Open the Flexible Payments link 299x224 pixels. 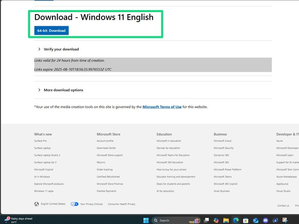[107, 191]
